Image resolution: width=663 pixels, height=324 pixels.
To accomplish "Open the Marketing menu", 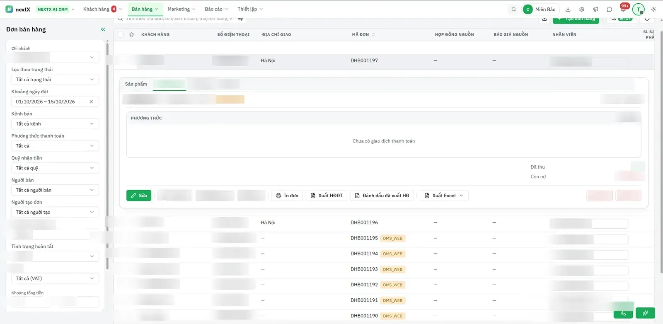I will [181, 9].
